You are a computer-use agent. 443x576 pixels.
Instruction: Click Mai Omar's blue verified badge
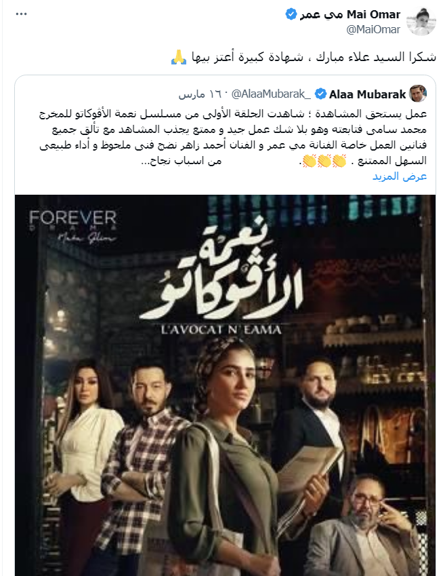click(x=291, y=14)
